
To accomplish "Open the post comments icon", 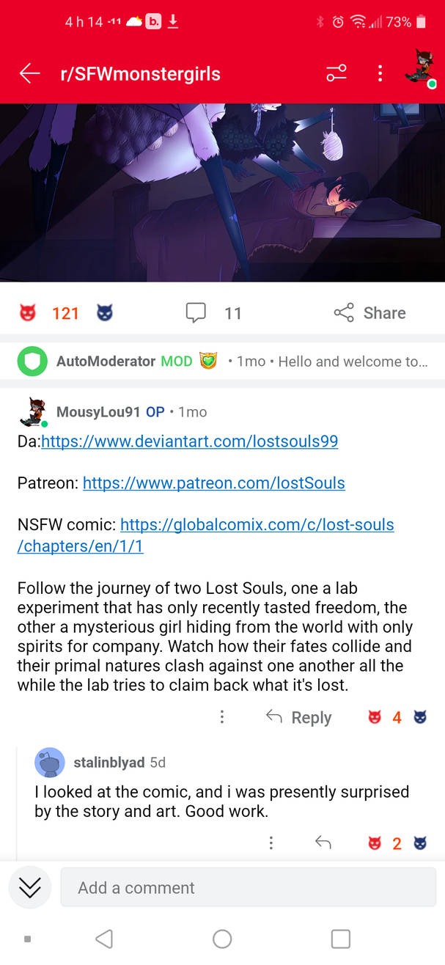I will 196,313.
